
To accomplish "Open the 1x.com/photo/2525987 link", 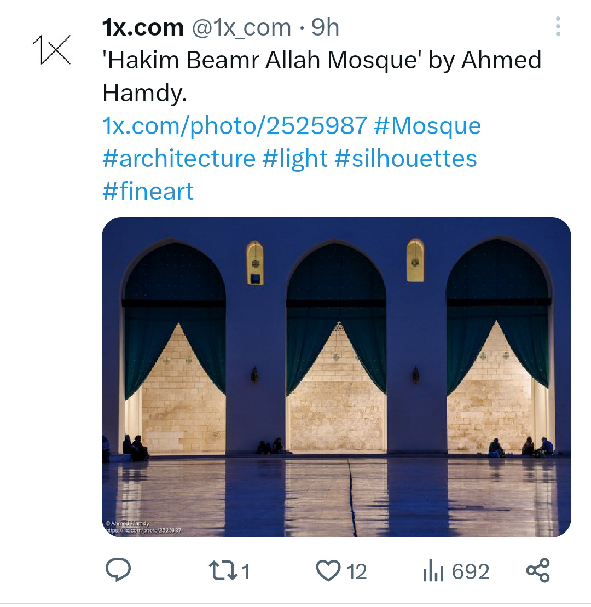I will [234, 126].
